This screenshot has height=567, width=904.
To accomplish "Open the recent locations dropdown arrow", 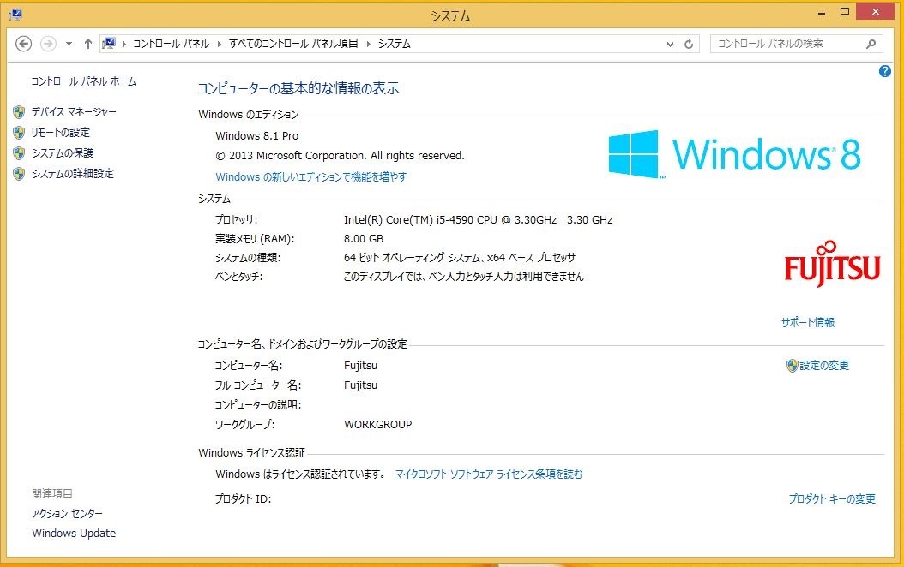I will 69,44.
